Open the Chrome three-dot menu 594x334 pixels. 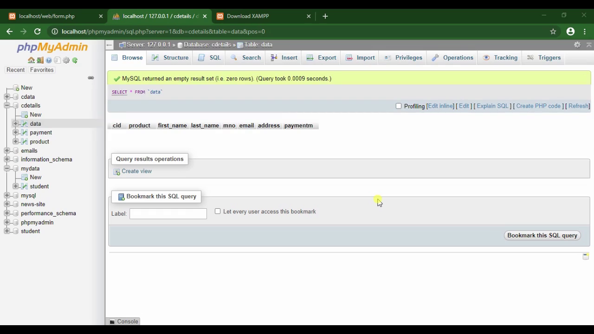pos(585,32)
